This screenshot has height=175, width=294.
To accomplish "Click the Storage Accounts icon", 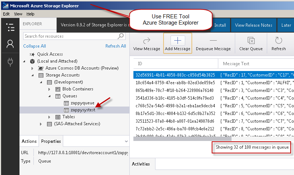I will click(x=41, y=75).
